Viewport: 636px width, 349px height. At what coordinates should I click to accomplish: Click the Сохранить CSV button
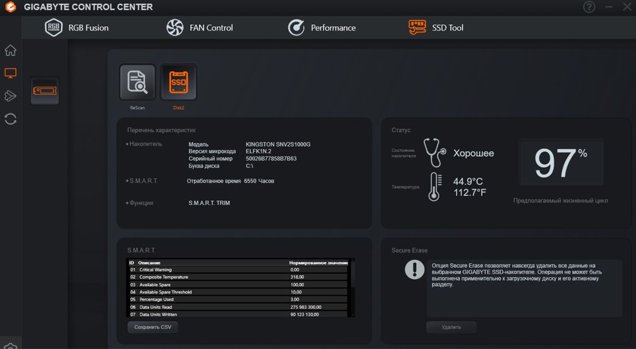153,327
